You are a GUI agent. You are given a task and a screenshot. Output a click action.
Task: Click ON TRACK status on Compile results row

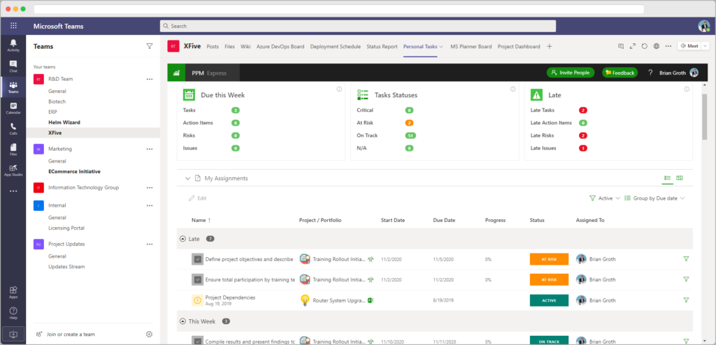(549, 340)
